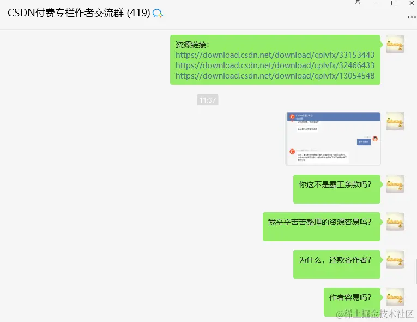Click the 资源链接: label text
Screen dimensions: 417x322
[x=192, y=45]
